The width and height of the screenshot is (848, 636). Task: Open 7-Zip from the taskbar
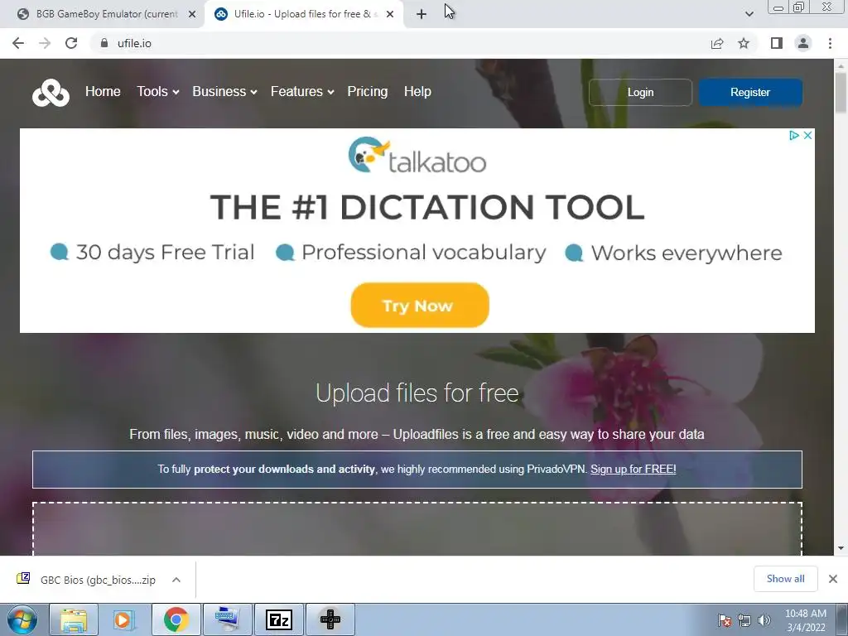click(279, 619)
